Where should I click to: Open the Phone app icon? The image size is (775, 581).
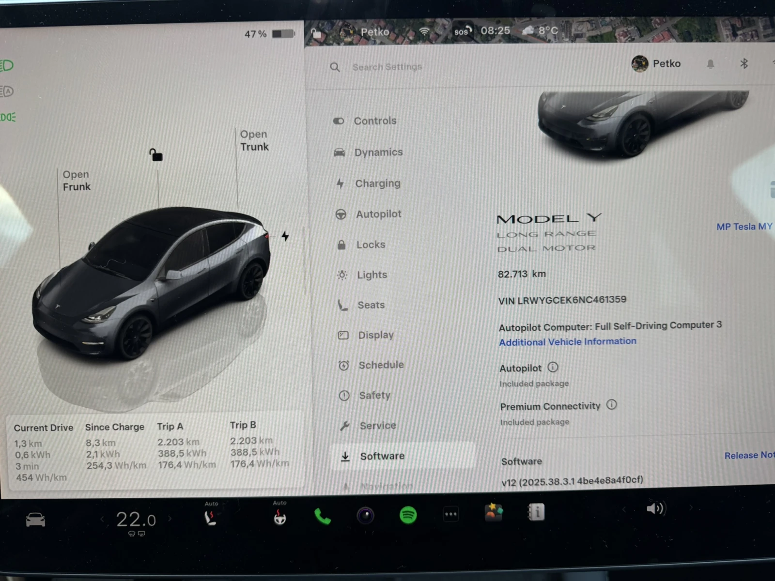pyautogui.click(x=322, y=517)
